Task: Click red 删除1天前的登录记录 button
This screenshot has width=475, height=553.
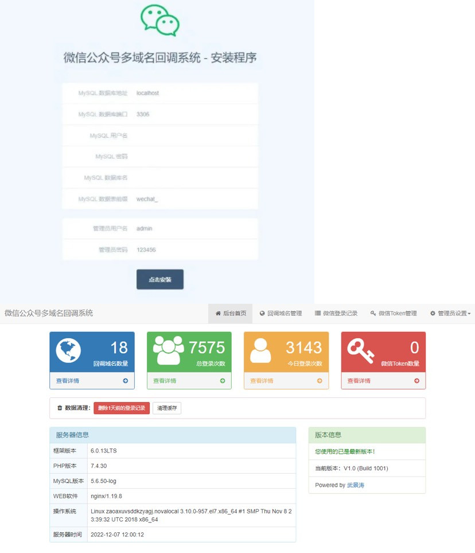Action: [122, 408]
